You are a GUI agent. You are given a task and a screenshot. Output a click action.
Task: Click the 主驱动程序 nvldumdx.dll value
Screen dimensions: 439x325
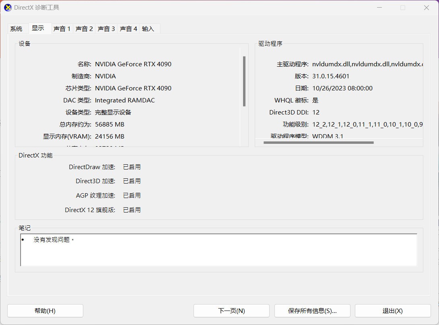coord(367,64)
